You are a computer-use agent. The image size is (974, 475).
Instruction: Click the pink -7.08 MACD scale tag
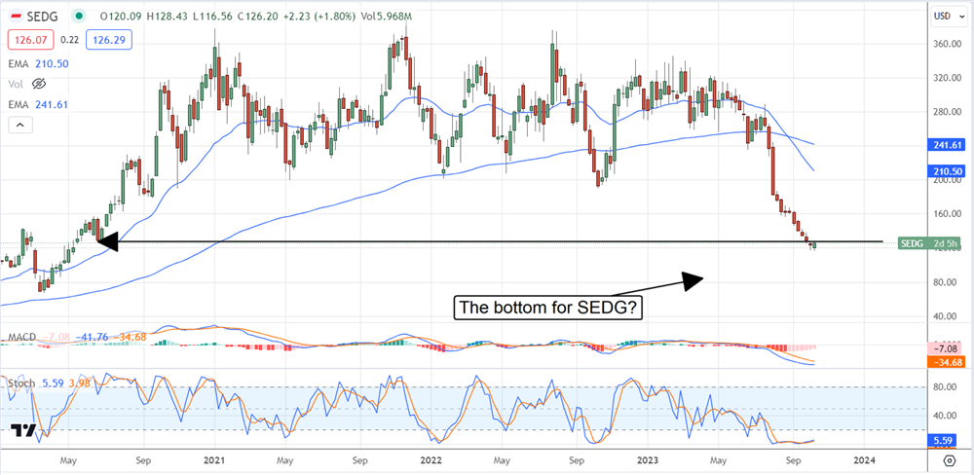coord(944,347)
